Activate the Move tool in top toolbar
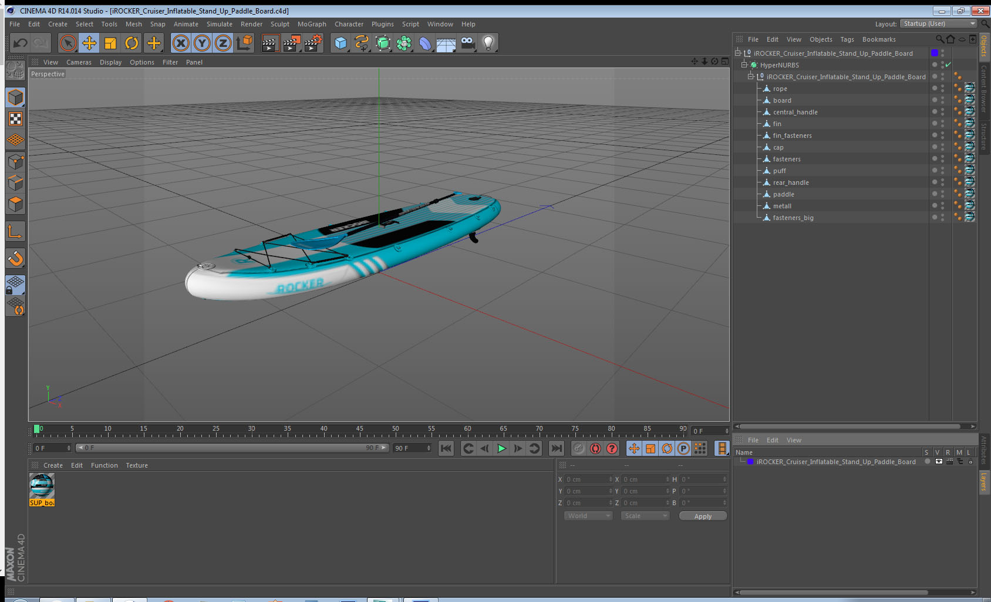The image size is (991, 602). coord(89,43)
